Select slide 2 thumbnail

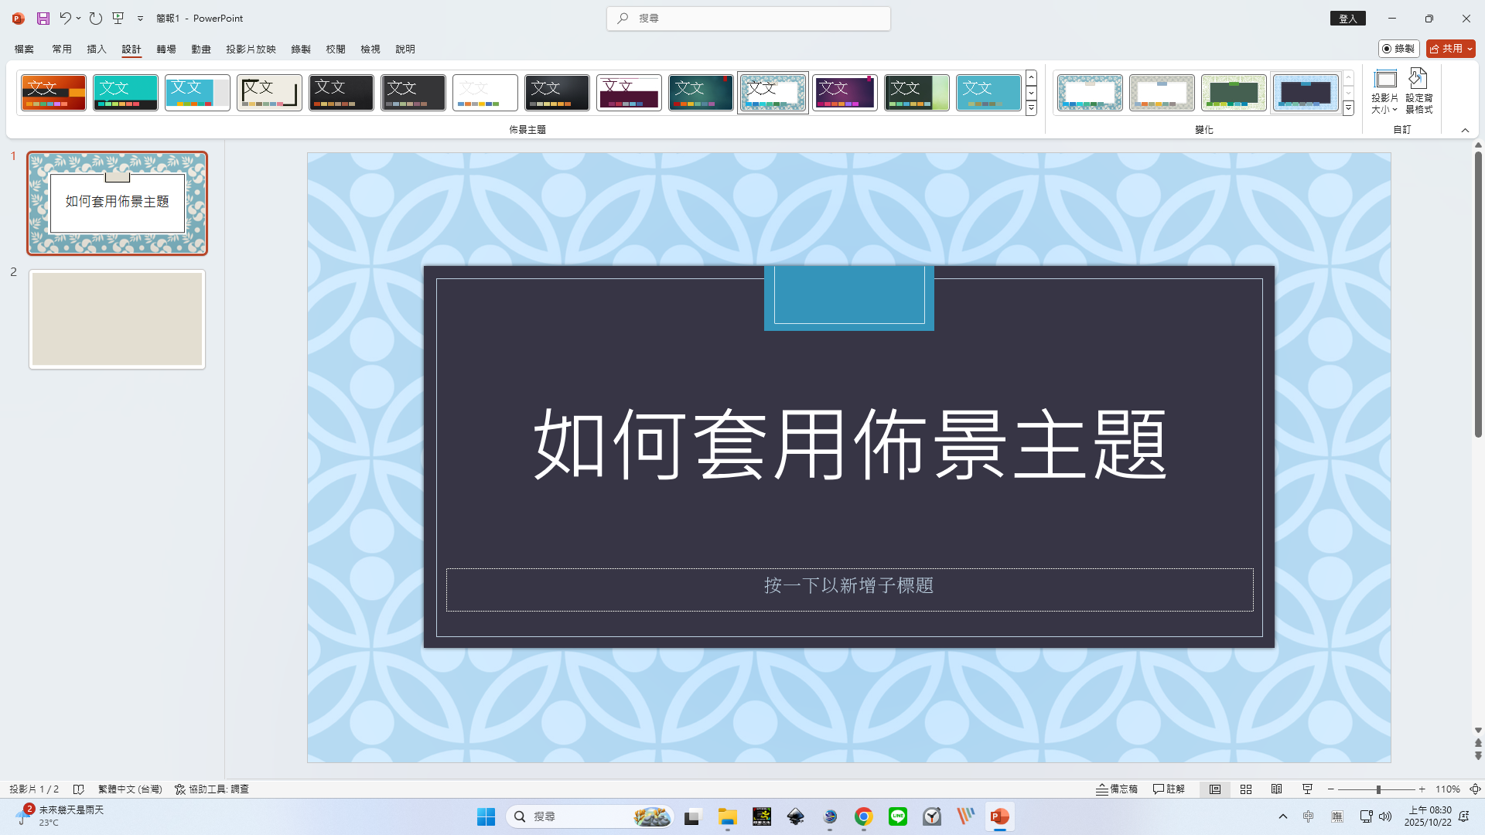coord(118,319)
